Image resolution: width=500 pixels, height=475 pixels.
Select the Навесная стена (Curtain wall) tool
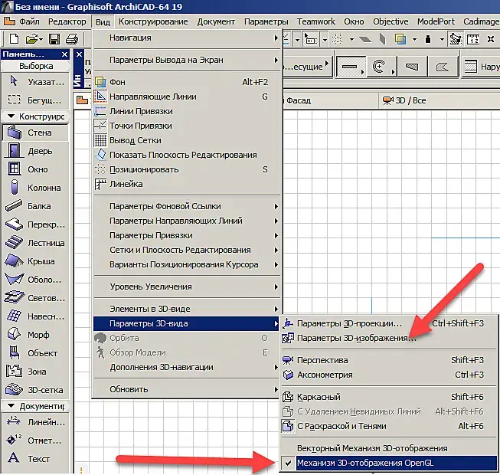click(35, 316)
